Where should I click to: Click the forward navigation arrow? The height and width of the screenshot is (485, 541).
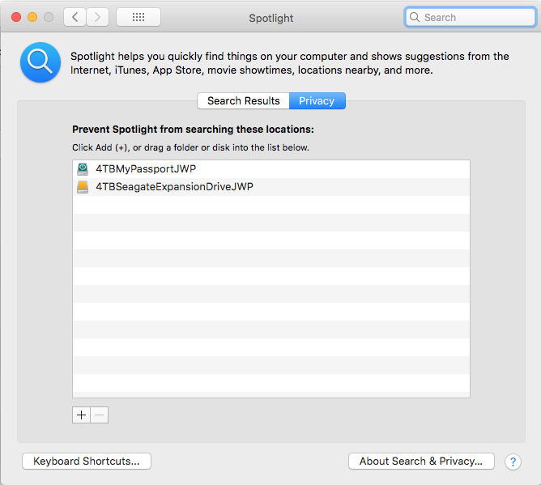pos(98,17)
